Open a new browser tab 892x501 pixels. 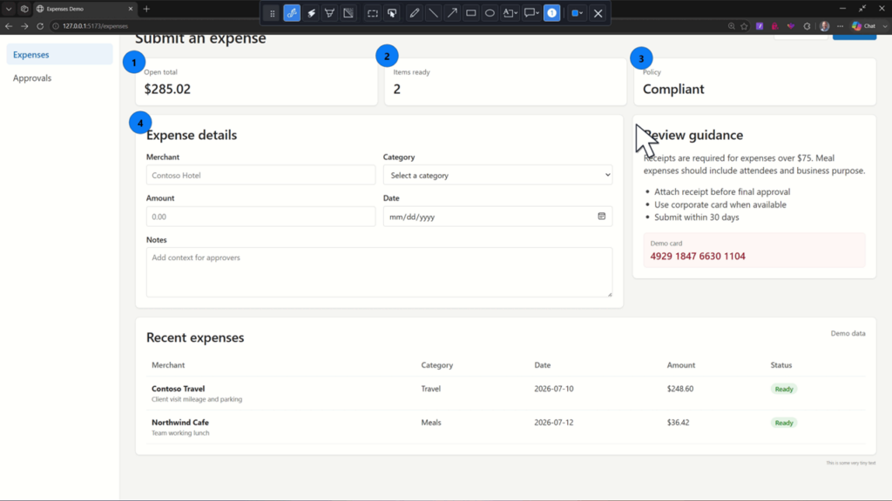[x=146, y=9]
